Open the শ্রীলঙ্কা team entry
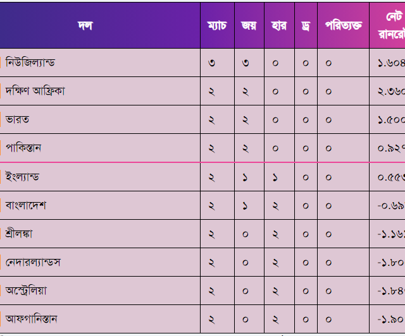The width and height of the screenshot is (405, 336). point(19,234)
